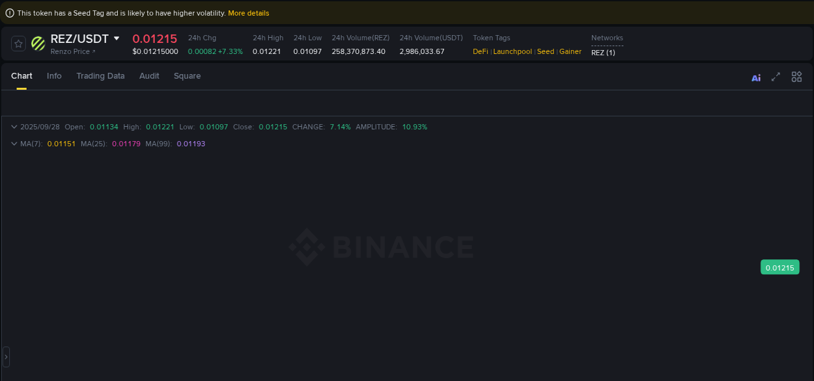
Task: Switch to the Trading Data tab
Action: click(100, 76)
